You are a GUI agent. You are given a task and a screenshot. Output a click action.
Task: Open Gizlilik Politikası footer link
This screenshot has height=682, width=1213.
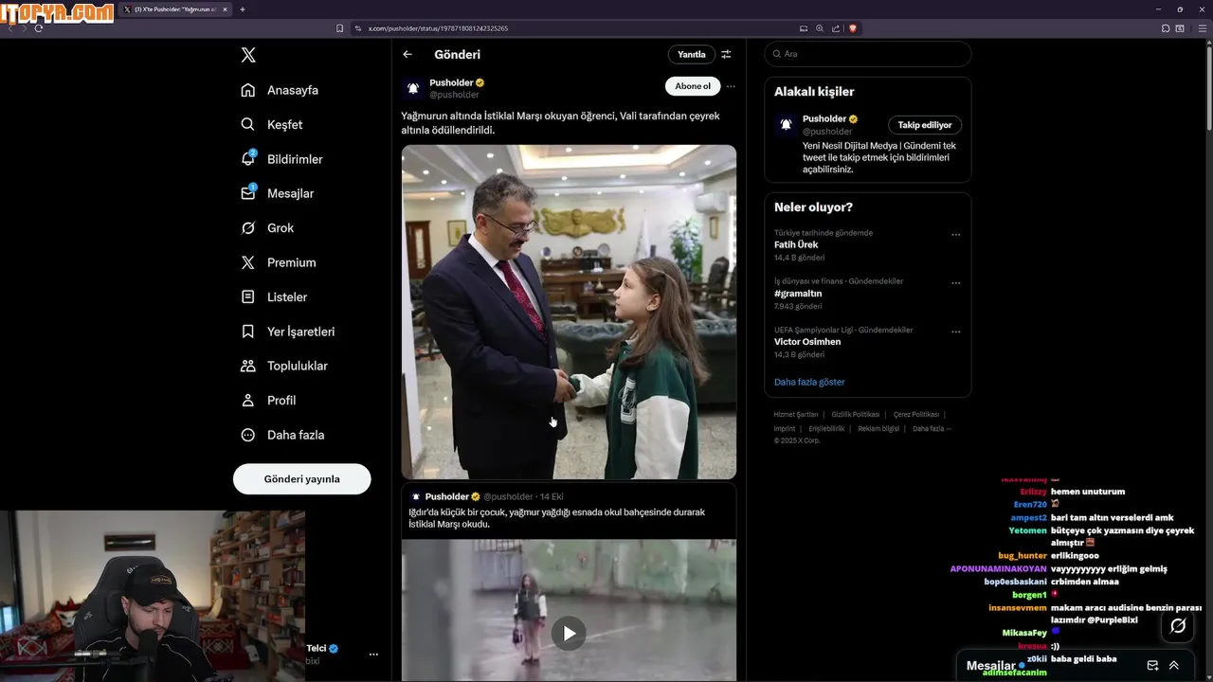(856, 415)
